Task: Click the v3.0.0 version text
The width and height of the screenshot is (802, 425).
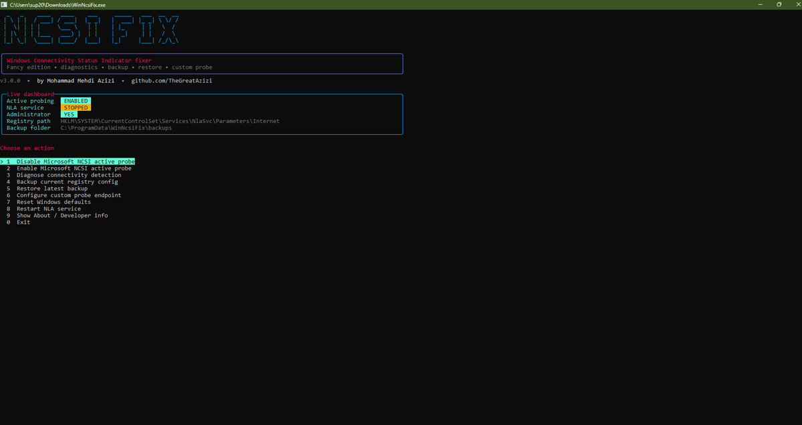Action: click(x=10, y=81)
